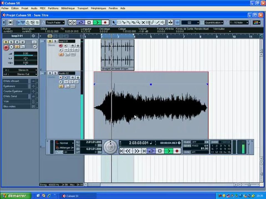This screenshot has height=199, width=266.
Task: Open the Quantification dropdown
Action: [214, 22]
